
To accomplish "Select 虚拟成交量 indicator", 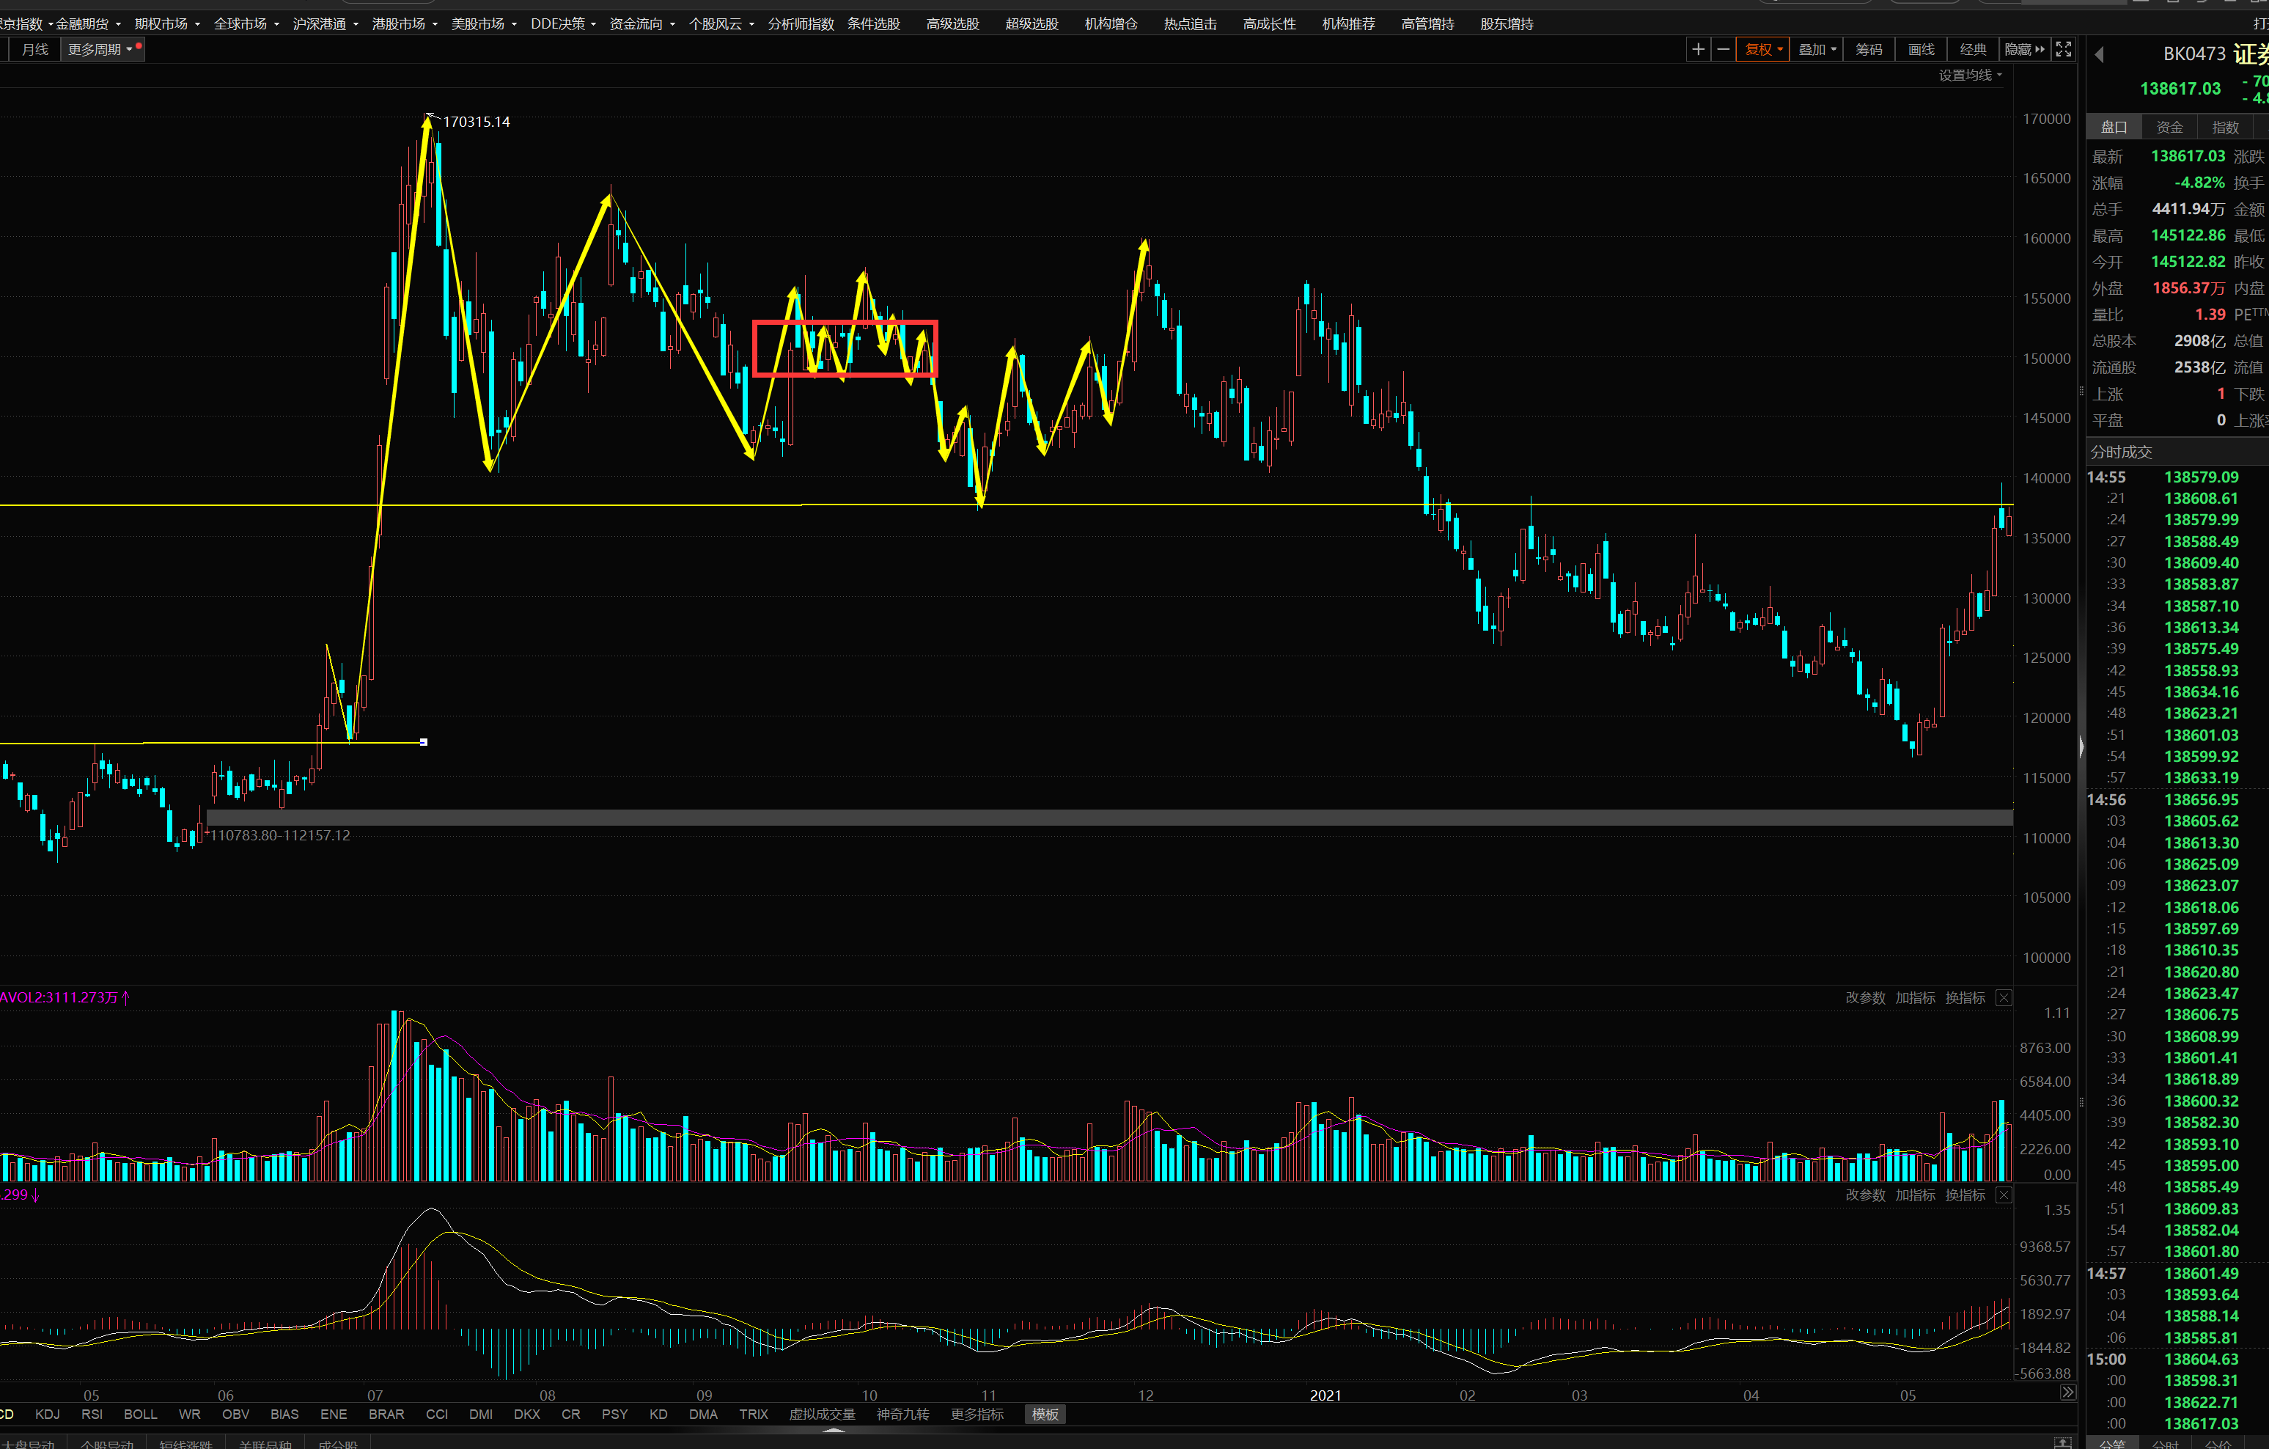I will [822, 1414].
